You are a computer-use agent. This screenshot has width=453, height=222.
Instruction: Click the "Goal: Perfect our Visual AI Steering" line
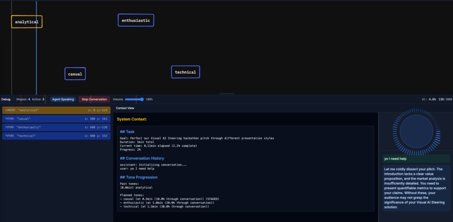coord(197,138)
